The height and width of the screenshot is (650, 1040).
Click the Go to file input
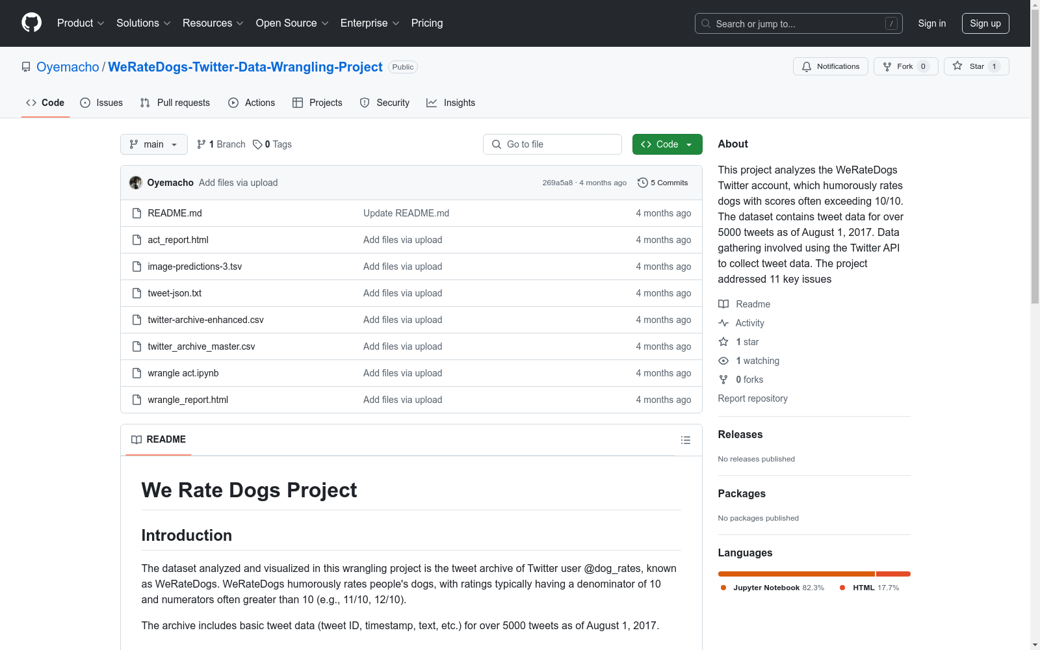pyautogui.click(x=552, y=144)
